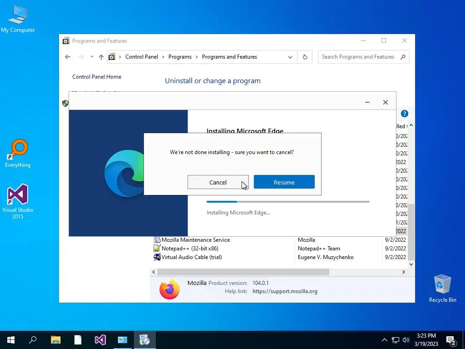Click the horizontal scrollbar thumb
The image size is (465, 349).
point(243,272)
